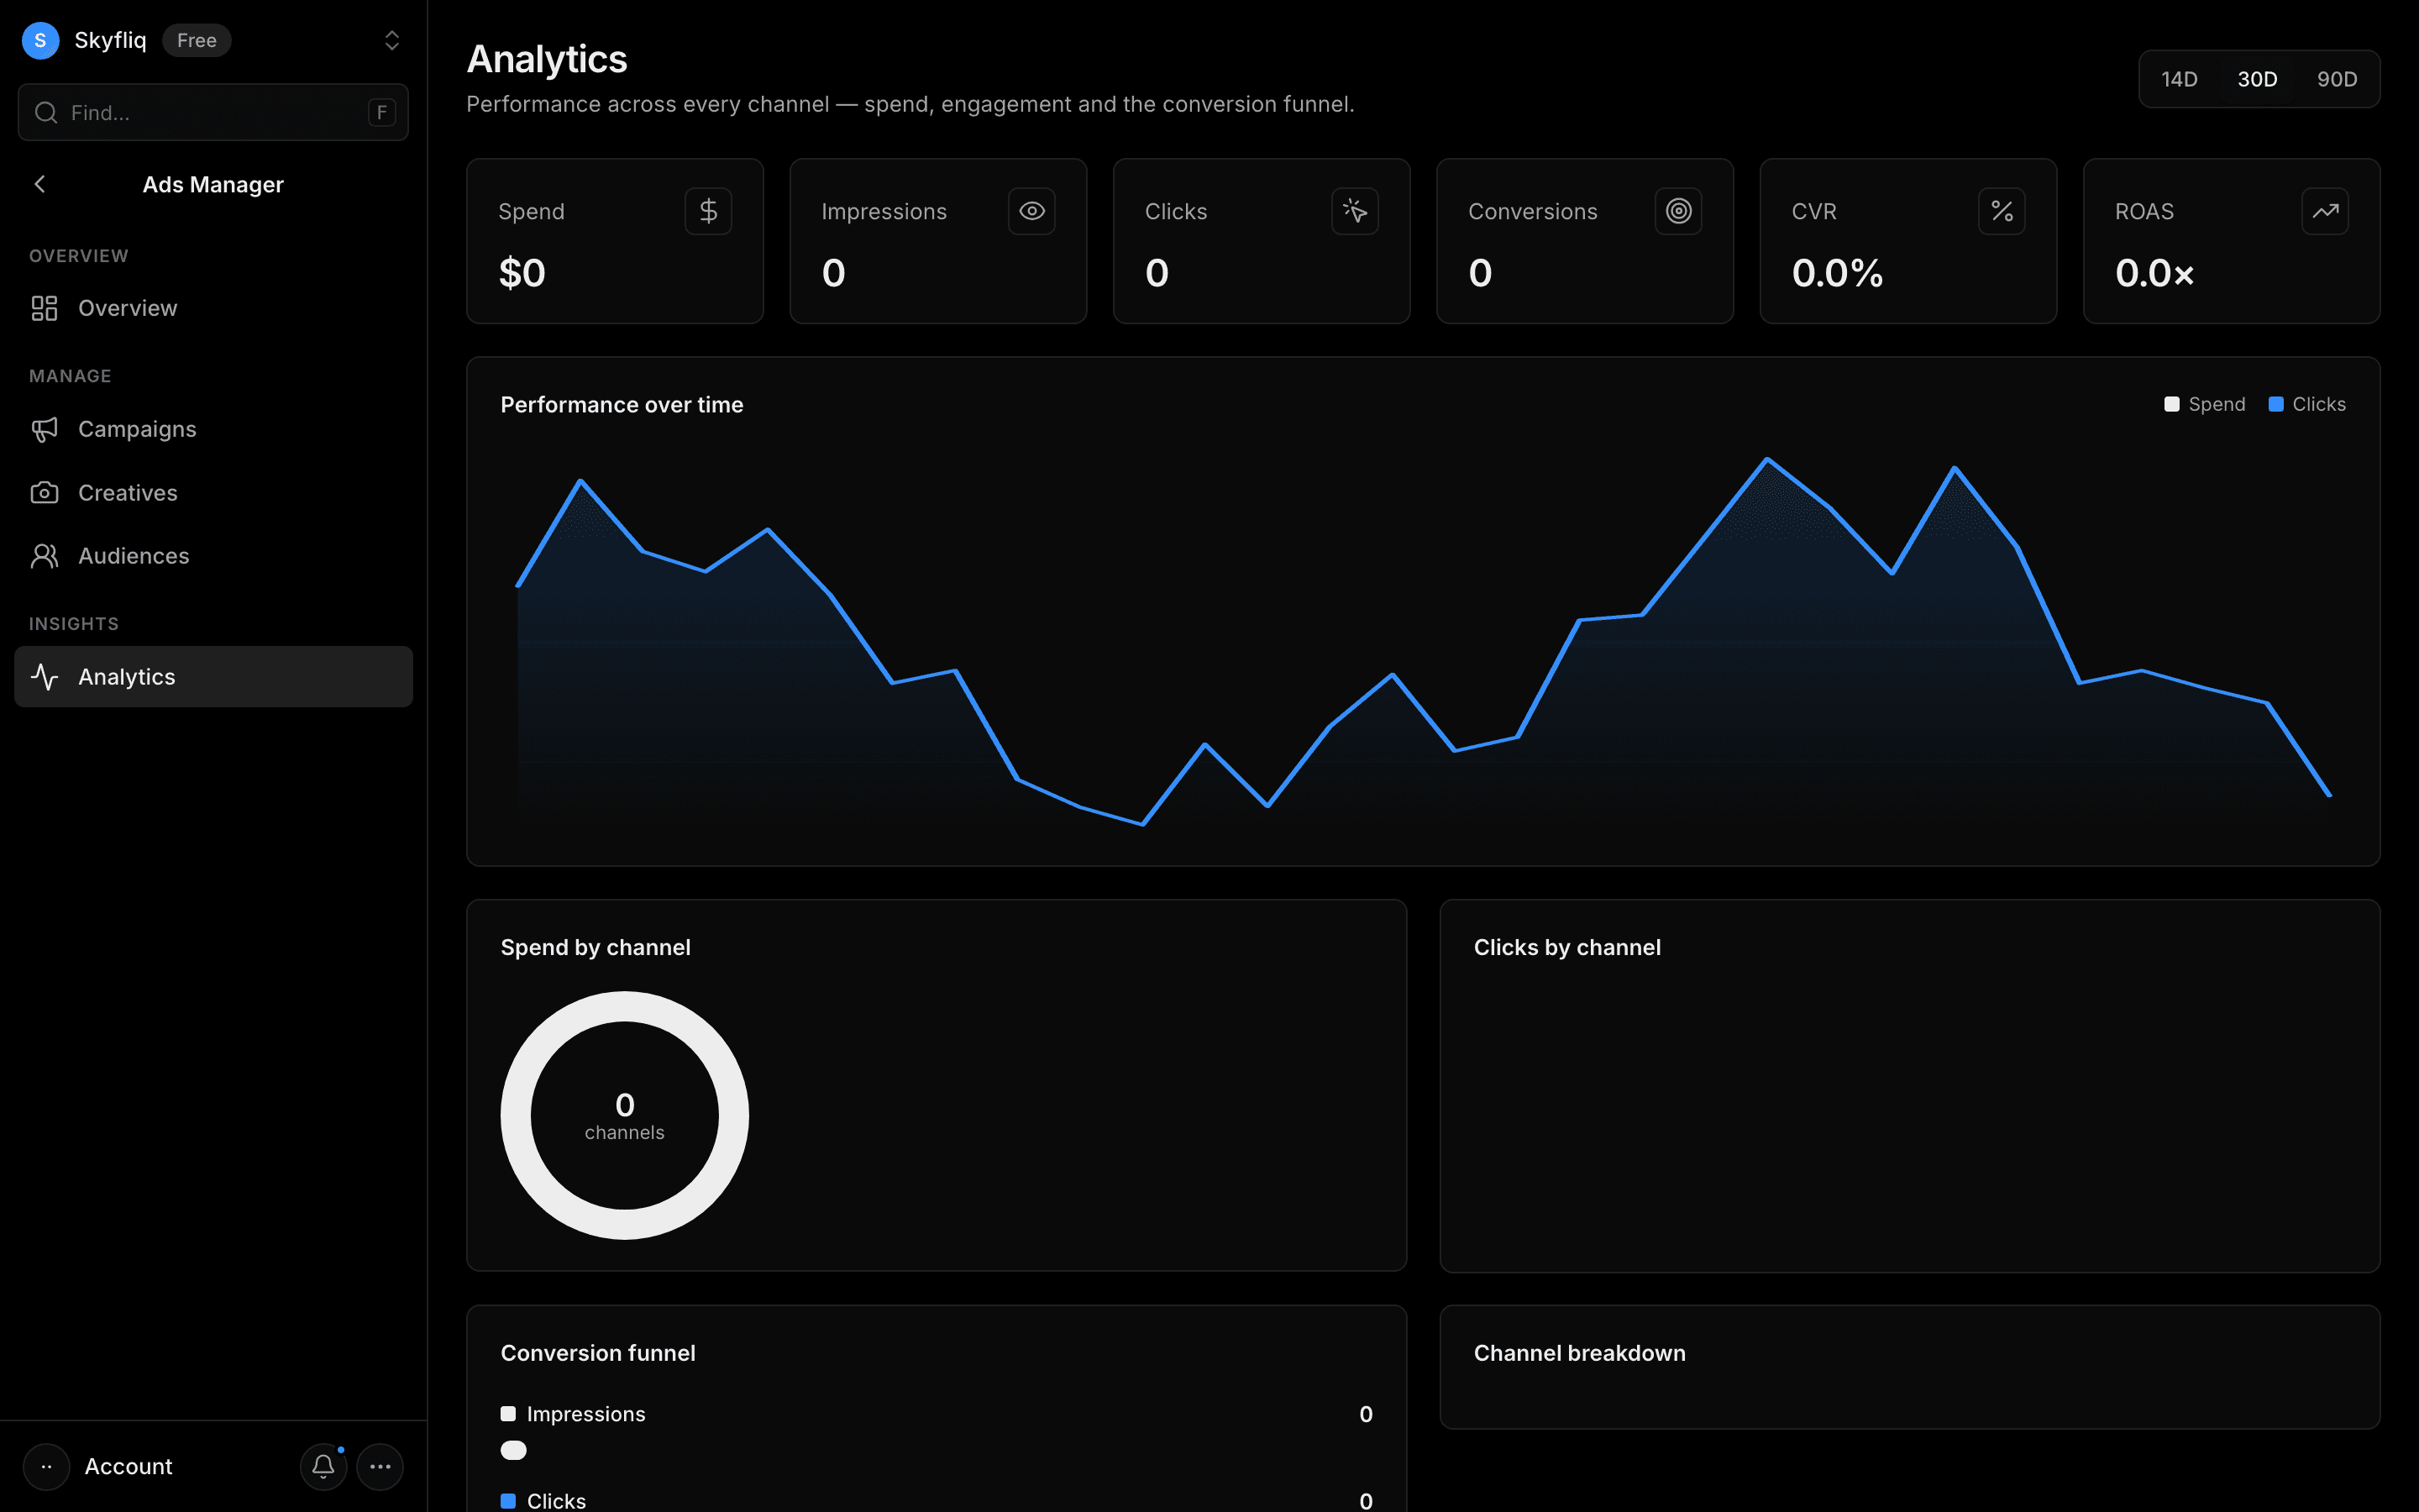Viewport: 2419px width, 1512px height.
Task: Switch range to 30D
Action: 2257,79
